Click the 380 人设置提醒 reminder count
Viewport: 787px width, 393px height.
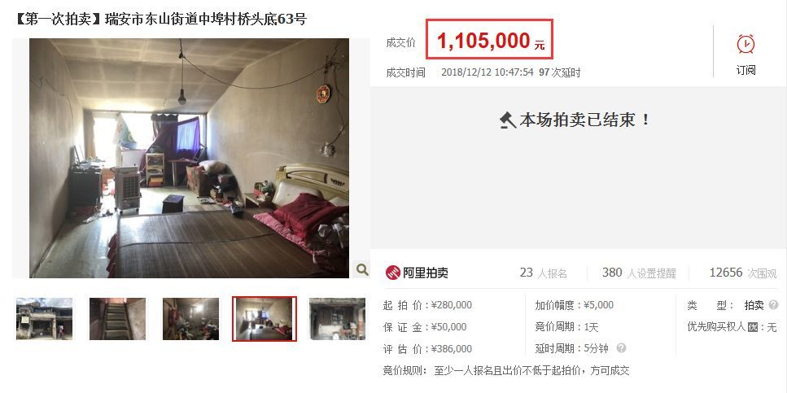pos(639,273)
